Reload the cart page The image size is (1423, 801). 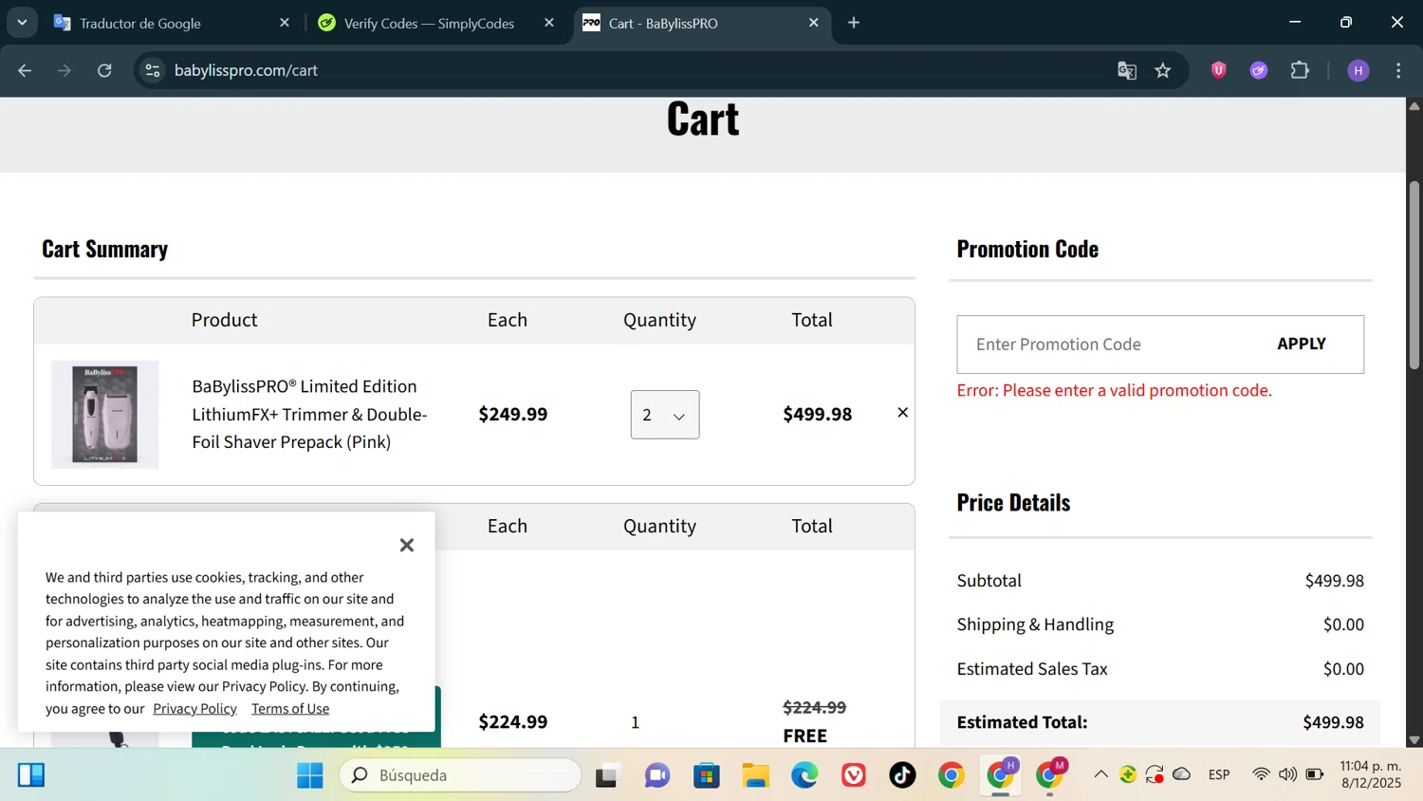tap(104, 70)
